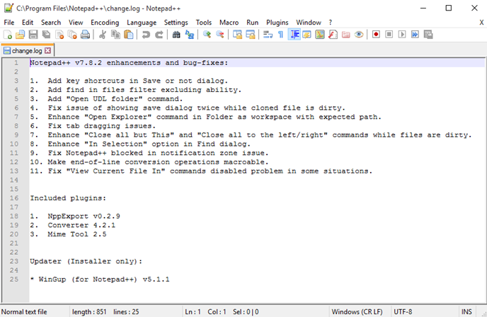487x317 pixels.
Task: Click the Close All toolbar icon
Action: click(x=72, y=35)
